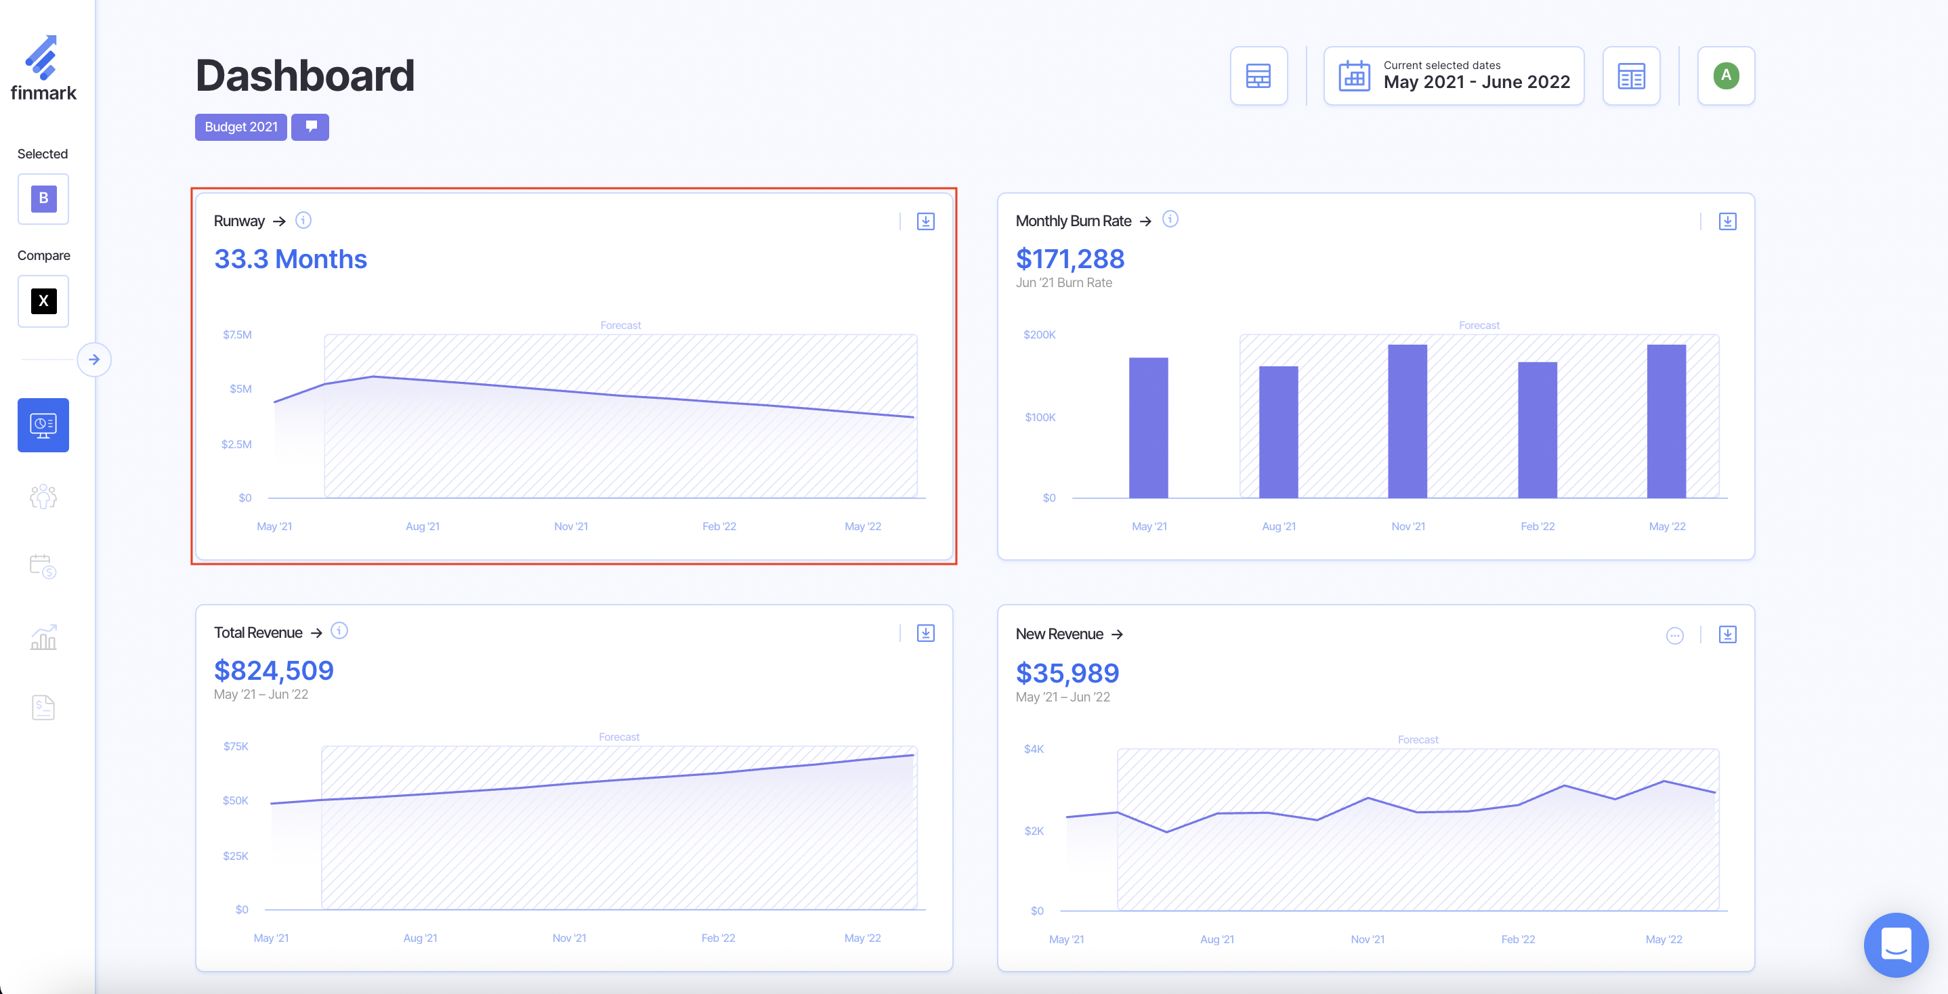Open the two-column report layout icon
The height and width of the screenshot is (994, 1948).
tap(1631, 77)
